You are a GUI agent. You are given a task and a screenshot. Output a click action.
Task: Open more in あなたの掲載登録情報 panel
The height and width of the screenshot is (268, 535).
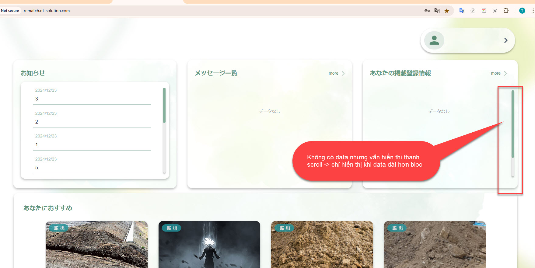(x=499, y=73)
